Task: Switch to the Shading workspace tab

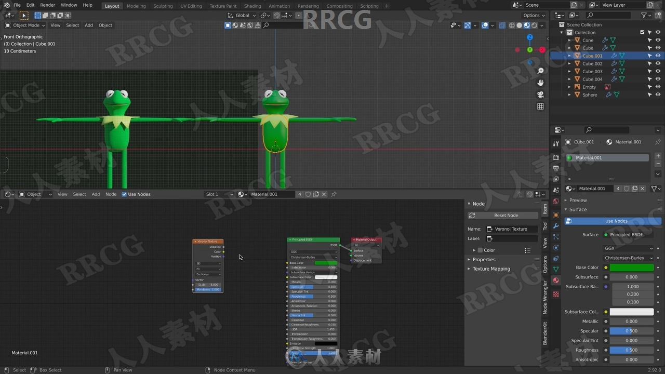Action: [252, 6]
